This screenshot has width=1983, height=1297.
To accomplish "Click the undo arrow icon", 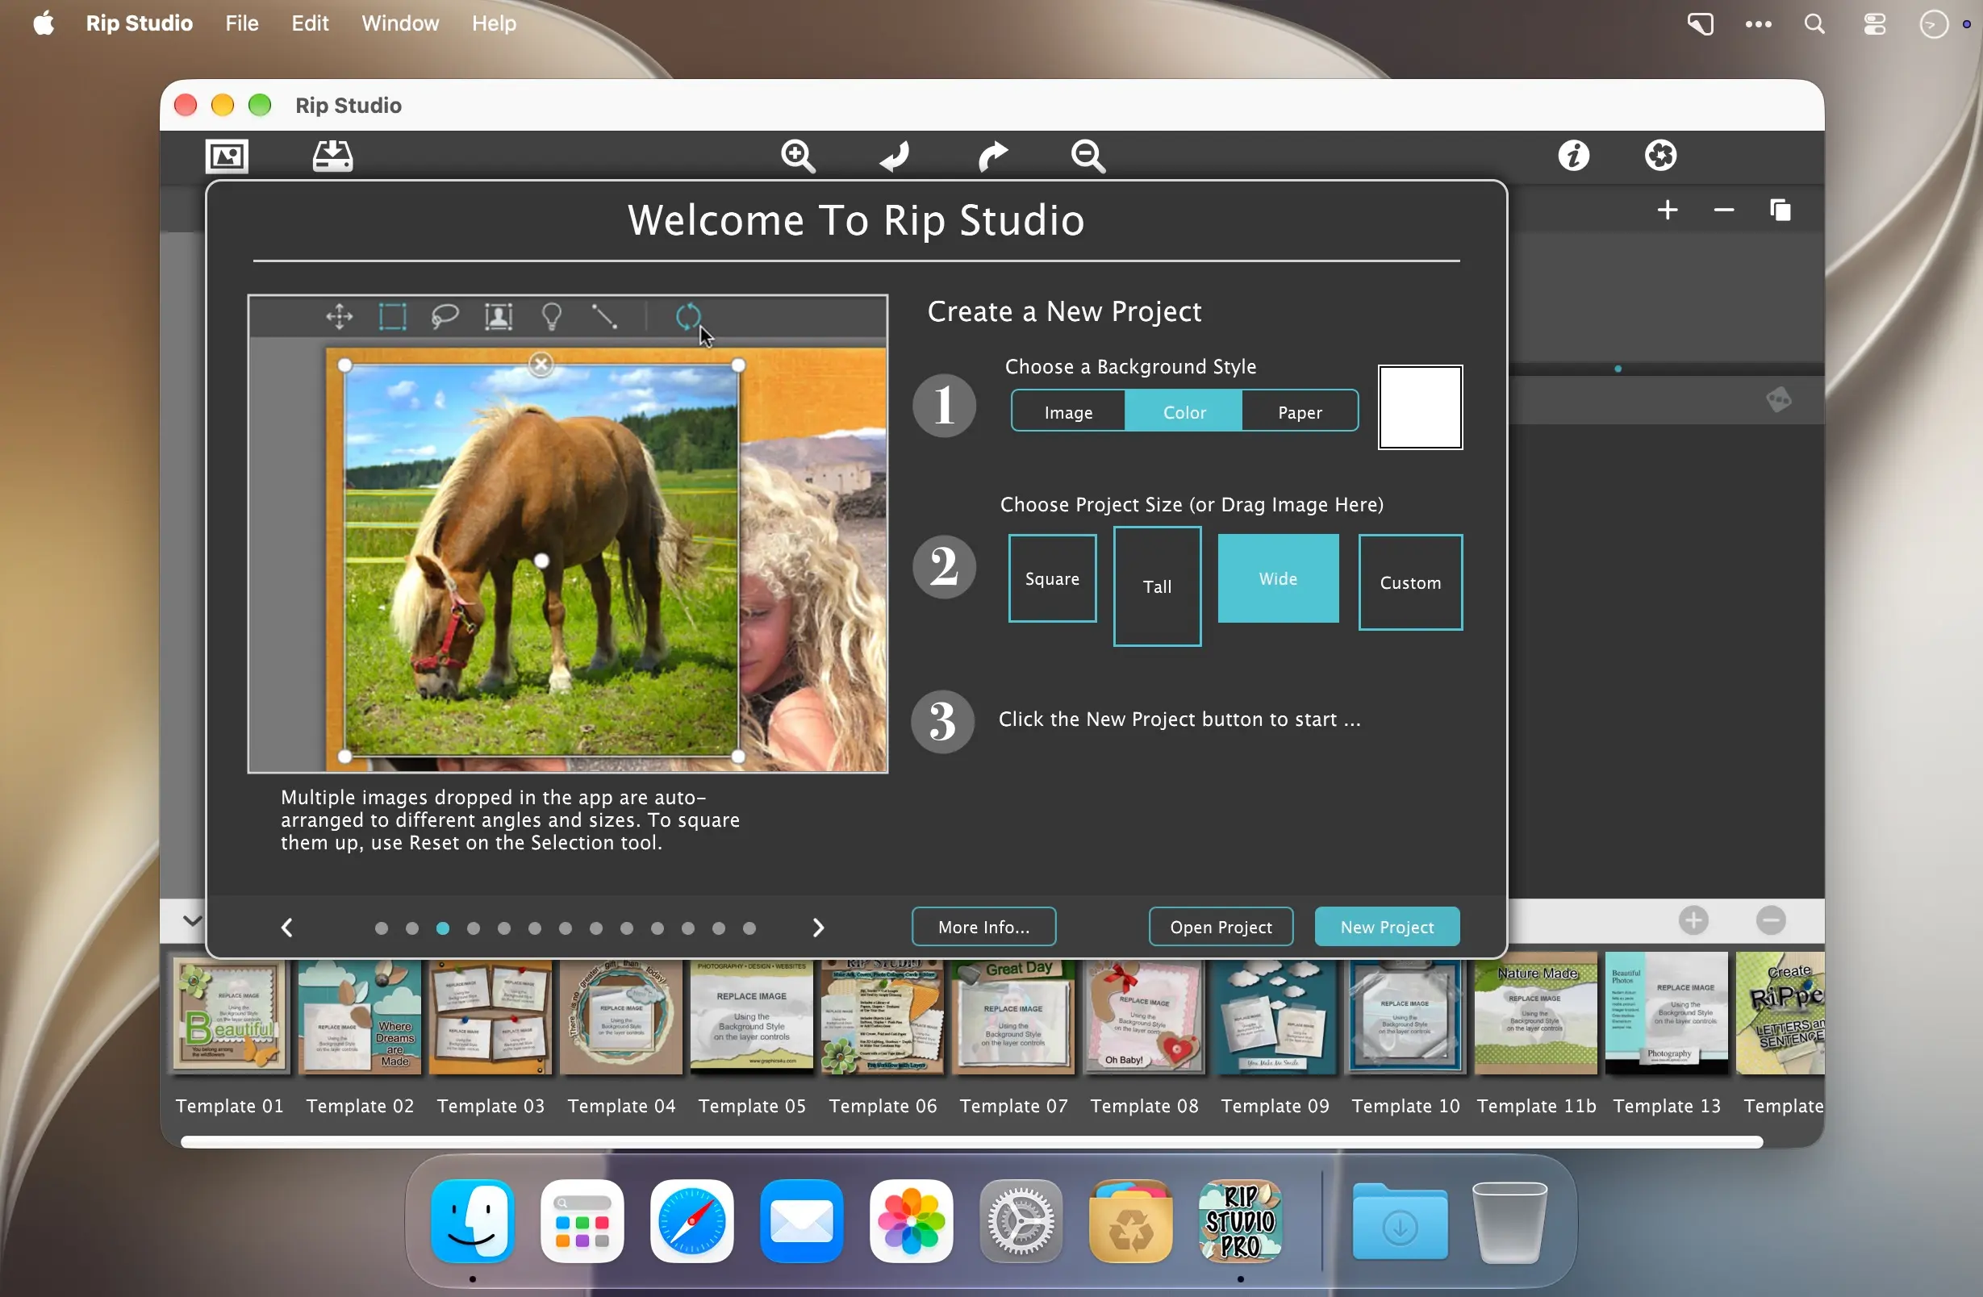I will pos(895,156).
